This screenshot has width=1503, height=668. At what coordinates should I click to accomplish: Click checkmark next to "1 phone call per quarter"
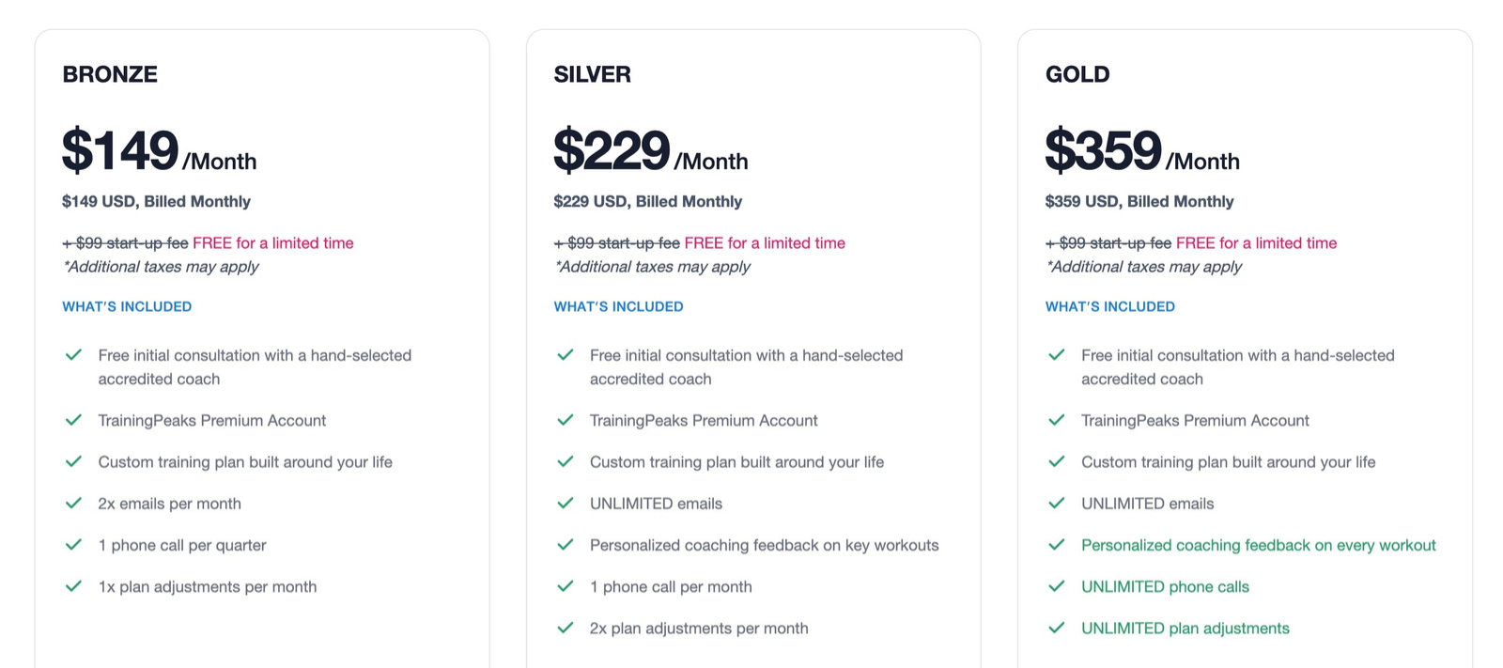pos(73,545)
